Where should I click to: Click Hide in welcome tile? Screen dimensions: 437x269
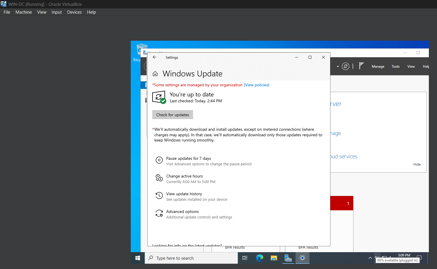pyautogui.click(x=417, y=164)
